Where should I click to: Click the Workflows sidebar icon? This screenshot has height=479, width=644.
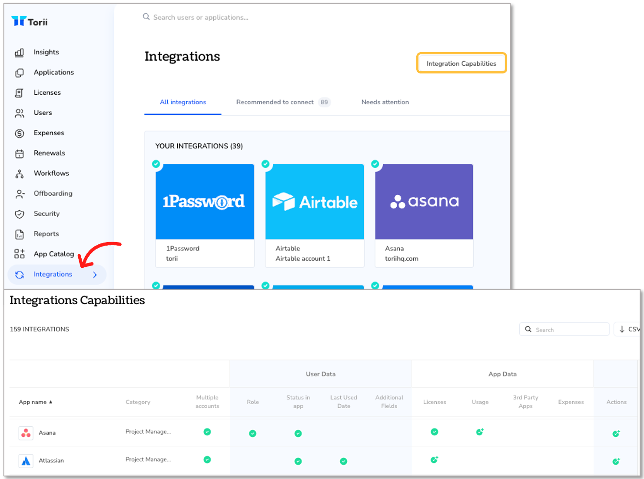[x=20, y=174]
